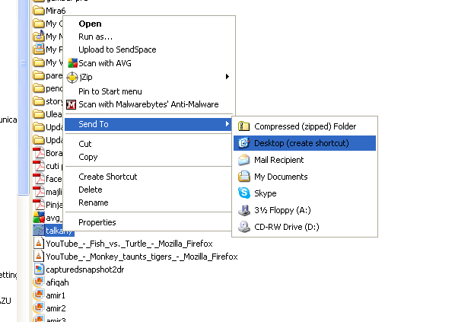
Task: Select the My Documents folder icon
Action: [243, 177]
